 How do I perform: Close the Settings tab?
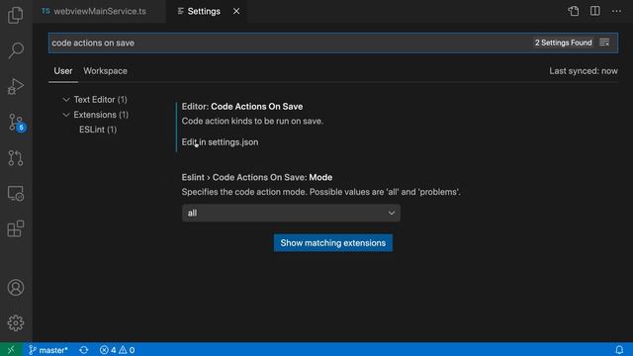pos(236,11)
